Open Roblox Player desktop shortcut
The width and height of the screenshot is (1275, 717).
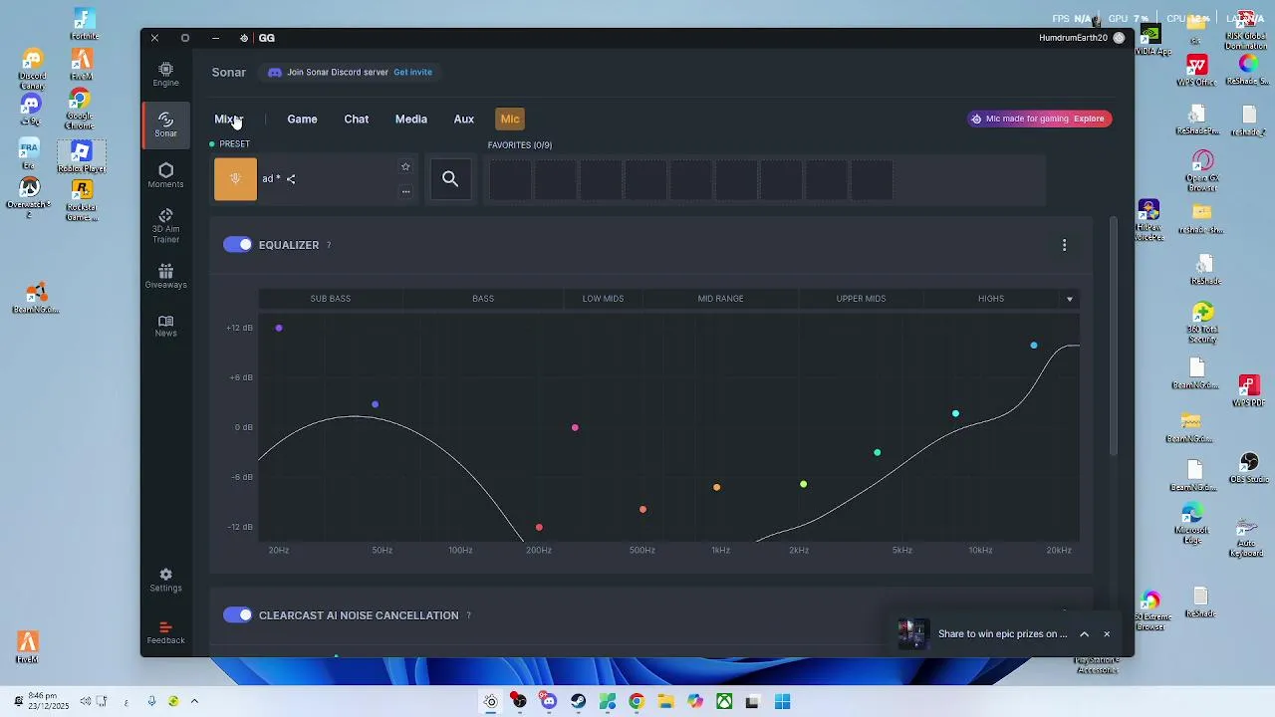coord(82,156)
